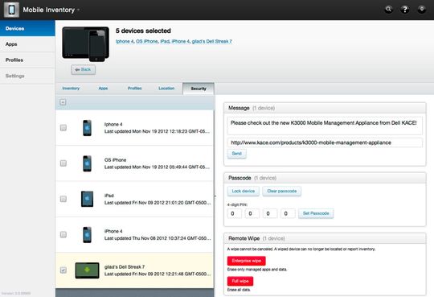Viewport: 434px width, 297px height.
Task: Select the OS iPhone row text
Action: [115, 160]
